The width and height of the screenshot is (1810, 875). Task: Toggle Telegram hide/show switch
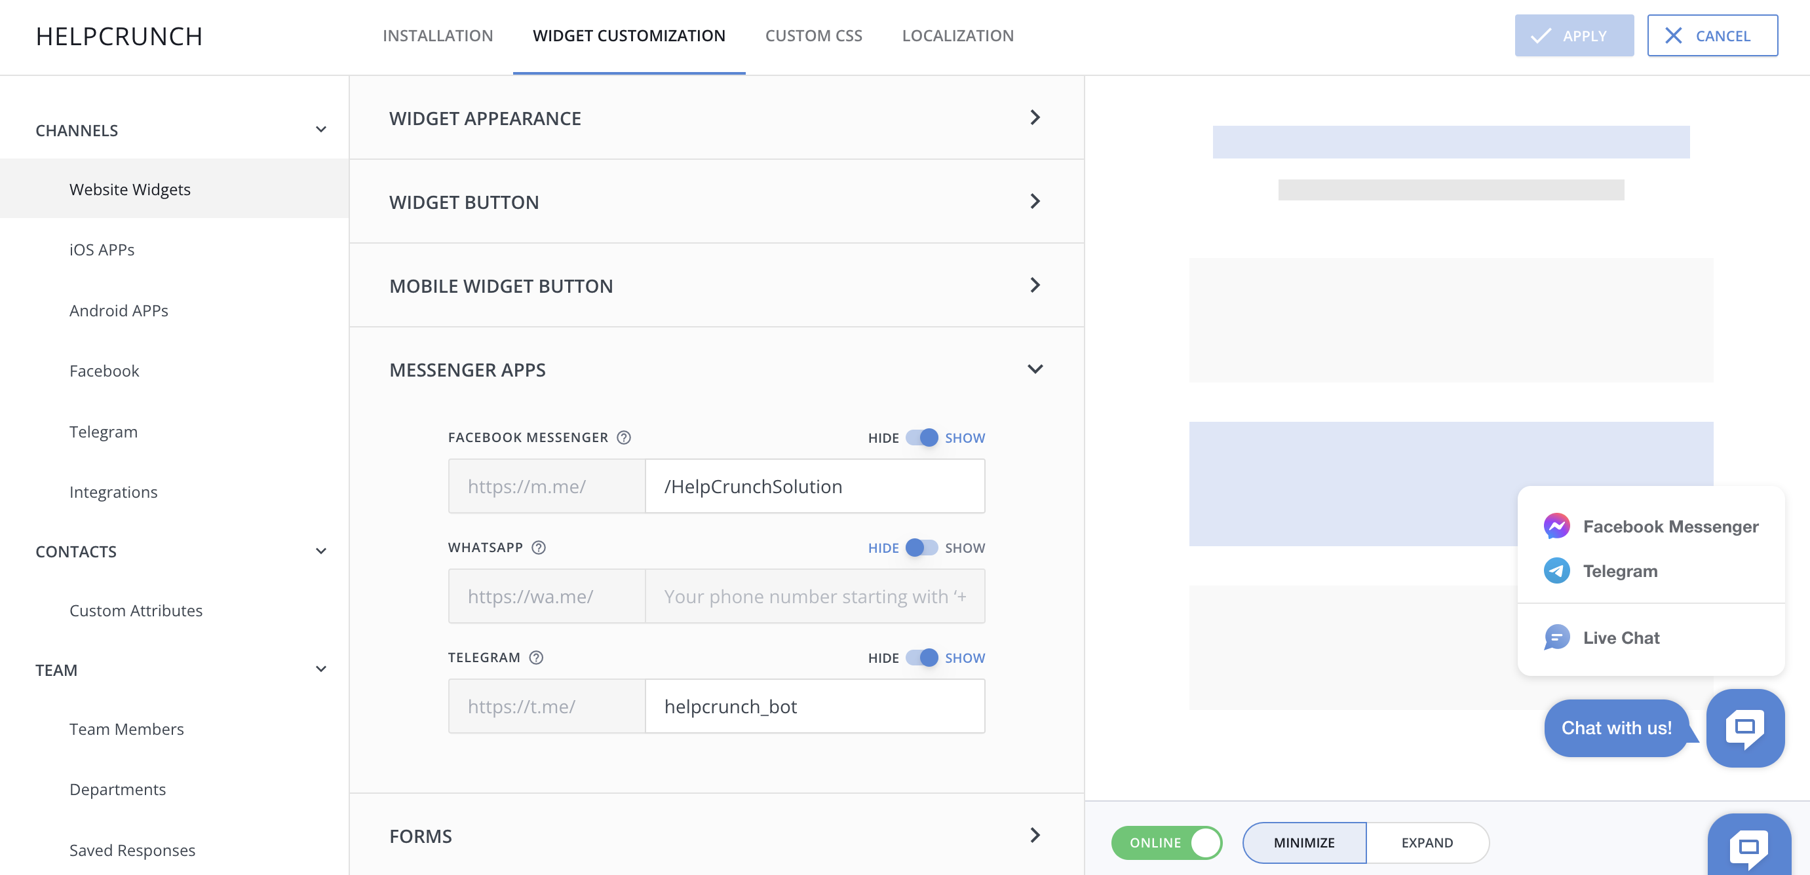pyautogui.click(x=922, y=658)
